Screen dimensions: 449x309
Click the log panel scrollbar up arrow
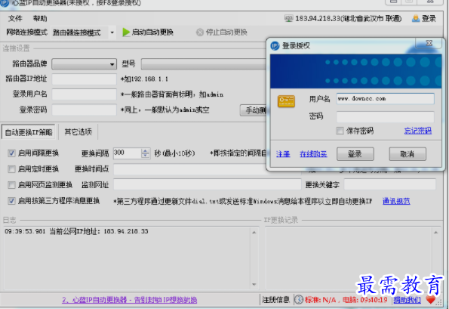[254, 233]
